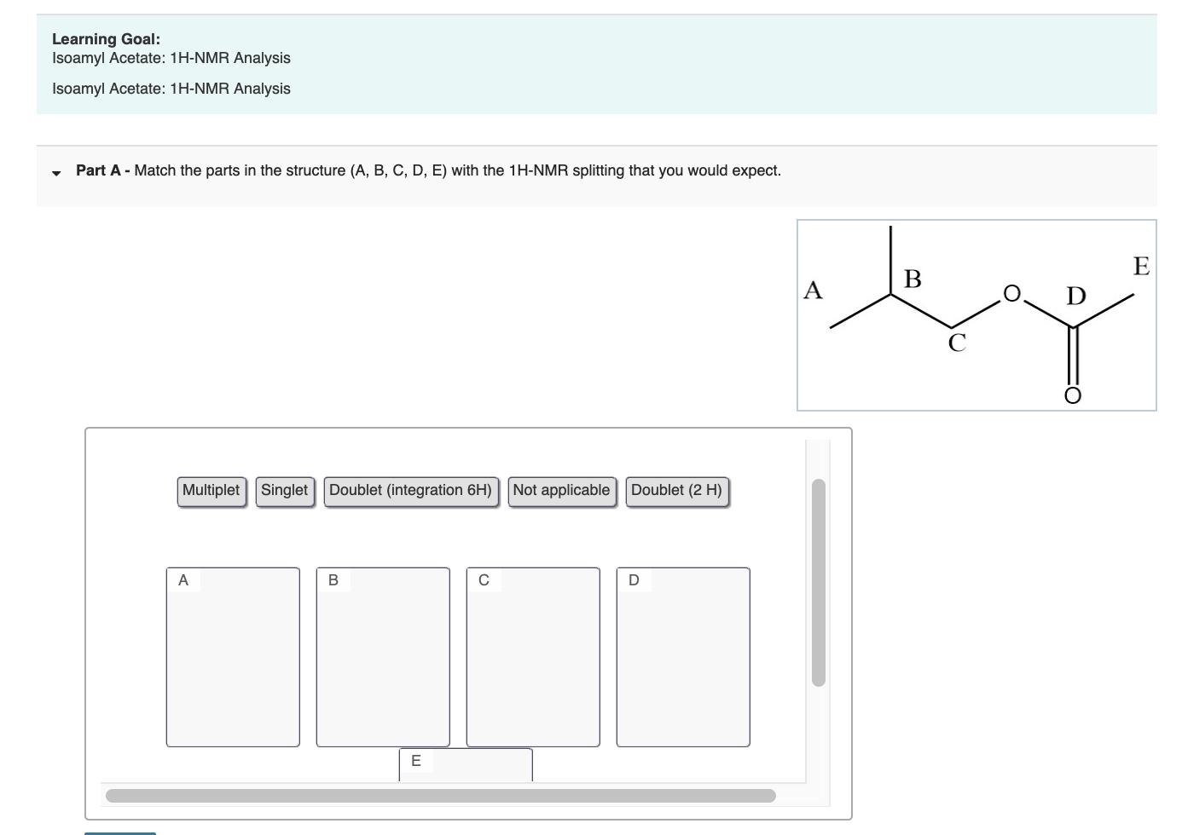Pick the Doublet (integration 6H) tile
Viewport: 1182px width, 835px height.
click(x=411, y=492)
